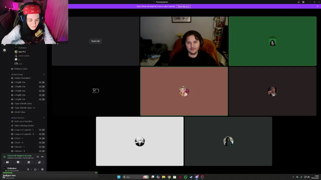
Task: Open Google Chrome from taskbar
Action: click(169, 177)
